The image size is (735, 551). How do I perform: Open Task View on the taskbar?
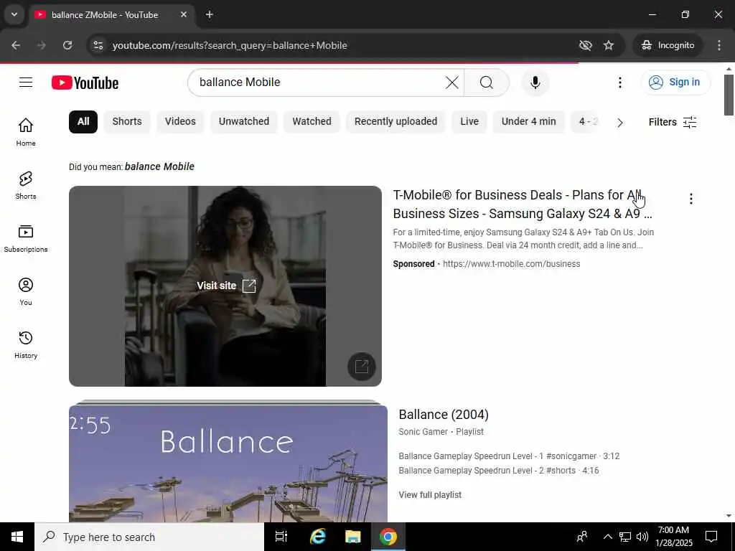(281, 537)
